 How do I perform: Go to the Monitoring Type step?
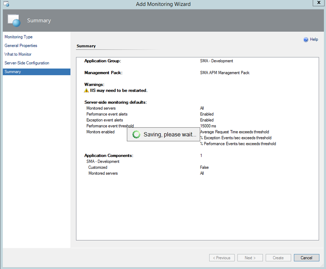click(x=19, y=37)
